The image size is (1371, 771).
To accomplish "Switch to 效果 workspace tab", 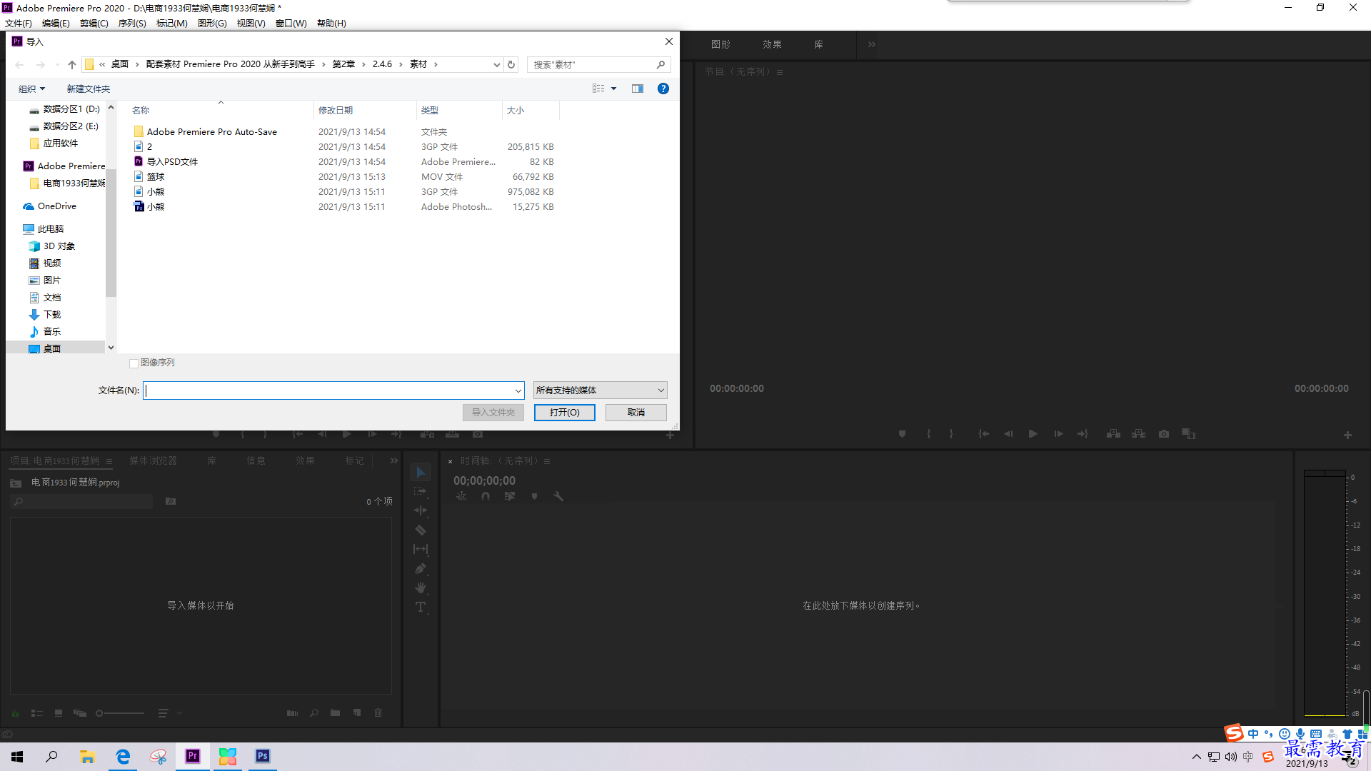I will tap(772, 44).
